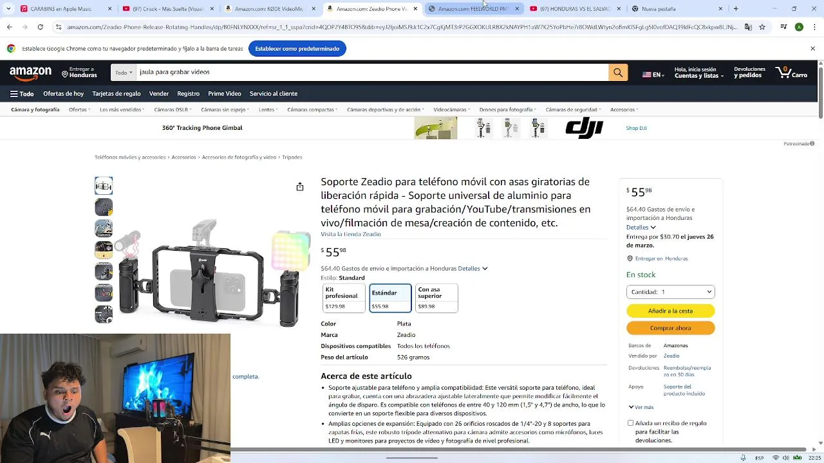Screen dimensions: 824x463
Task: Click the site info icon in address bar
Action: pos(59,27)
